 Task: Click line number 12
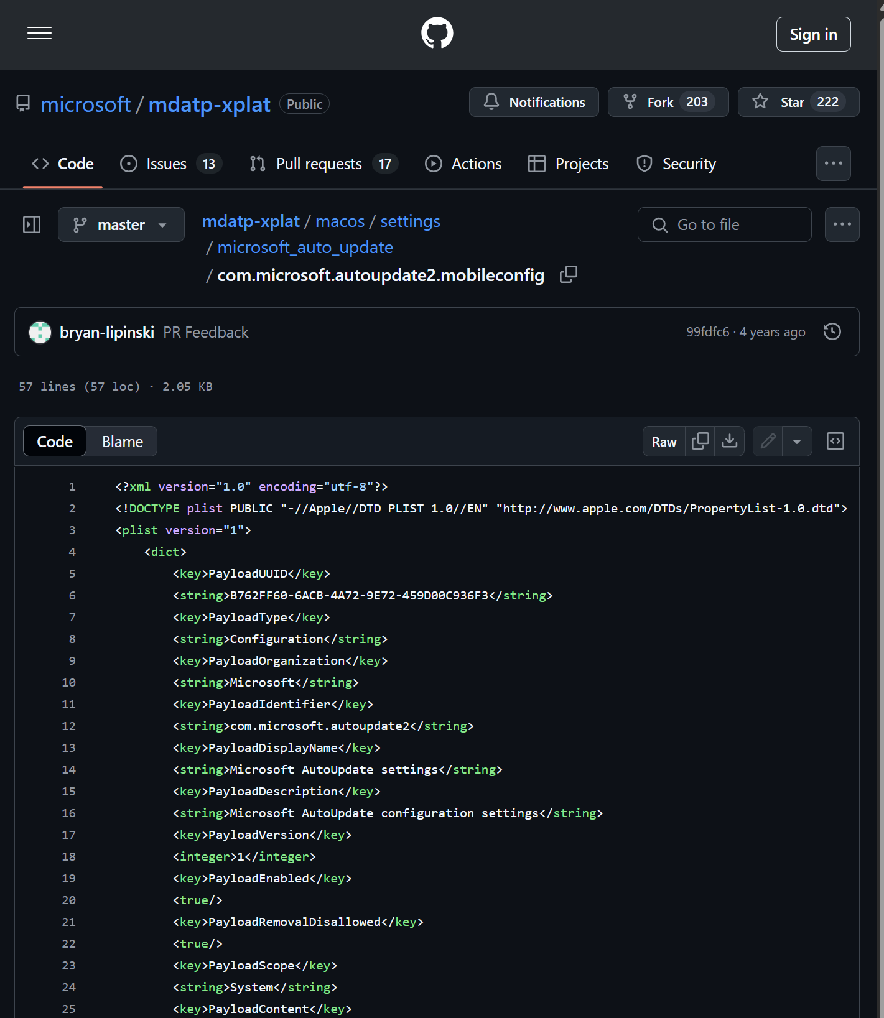point(68,726)
